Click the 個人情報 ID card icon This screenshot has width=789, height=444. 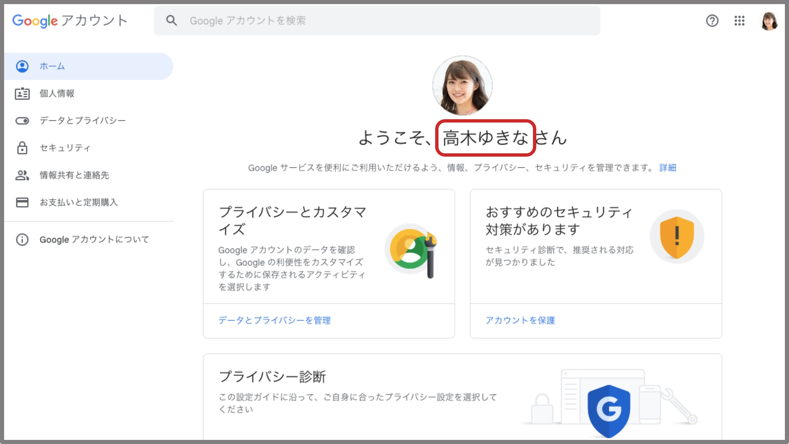pyautogui.click(x=22, y=94)
